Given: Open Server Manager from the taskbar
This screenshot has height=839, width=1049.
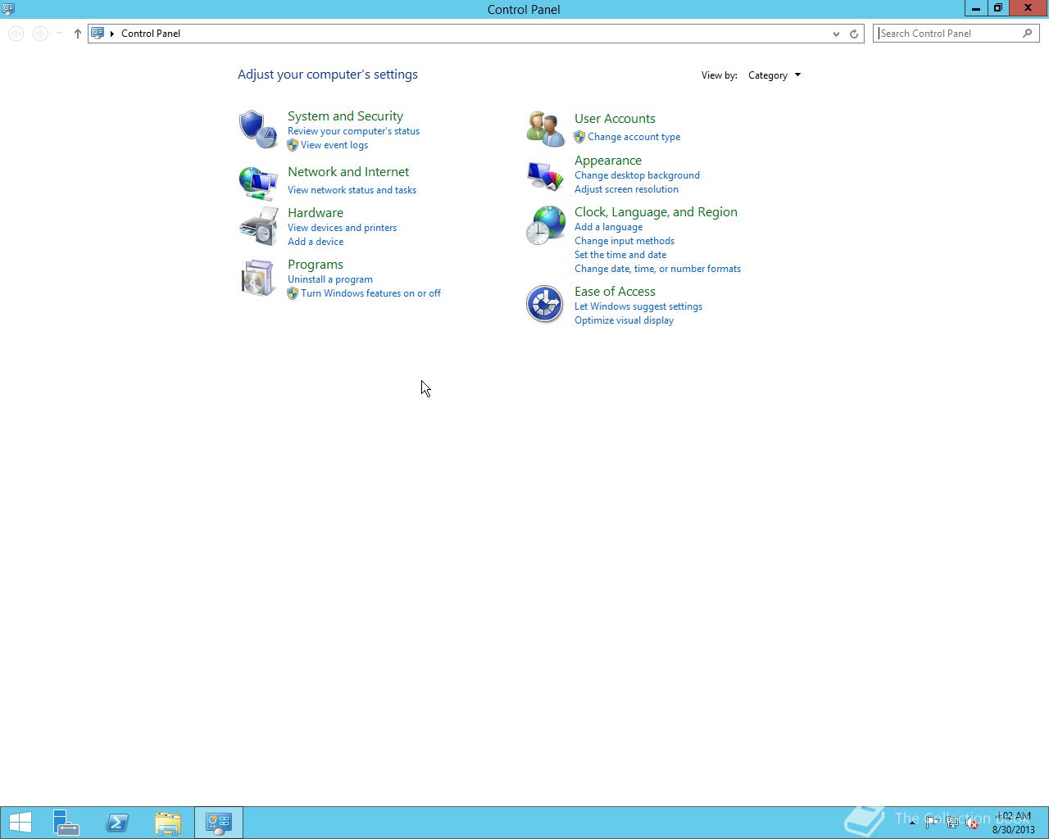Looking at the screenshot, I should pyautogui.click(x=66, y=823).
